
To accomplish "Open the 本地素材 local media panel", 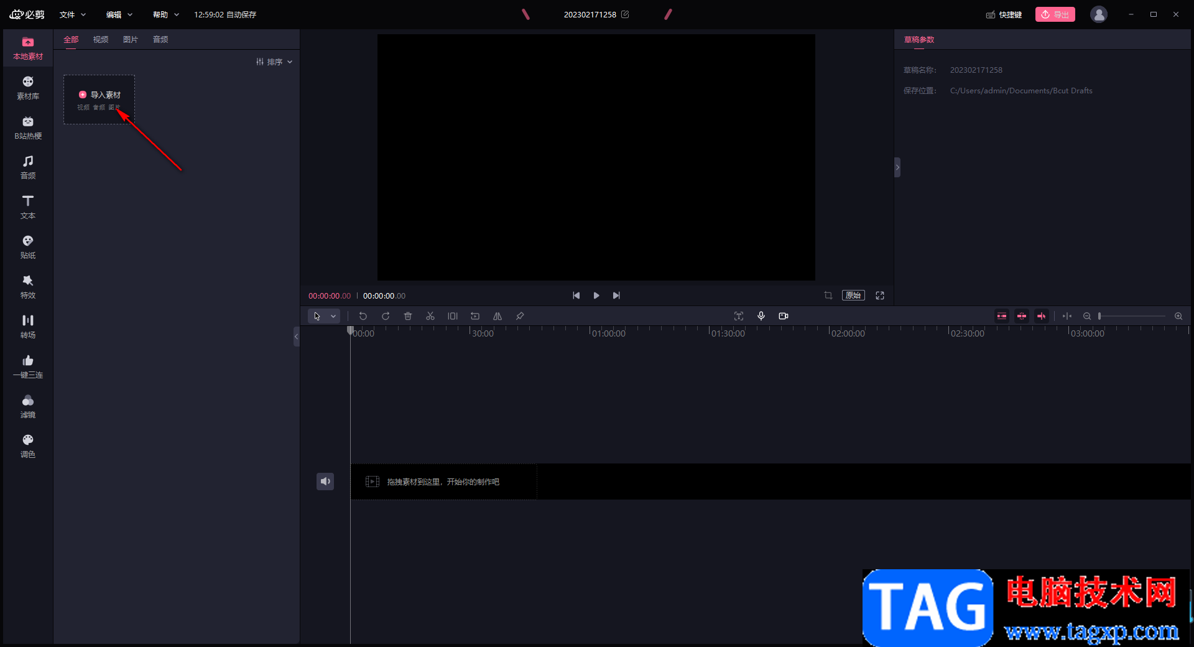I will coord(28,49).
